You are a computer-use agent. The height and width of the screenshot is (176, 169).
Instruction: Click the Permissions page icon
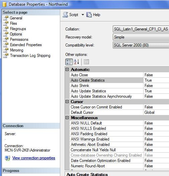point(6,39)
